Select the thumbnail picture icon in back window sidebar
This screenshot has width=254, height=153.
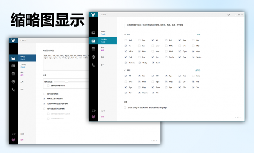[x=13, y=58]
